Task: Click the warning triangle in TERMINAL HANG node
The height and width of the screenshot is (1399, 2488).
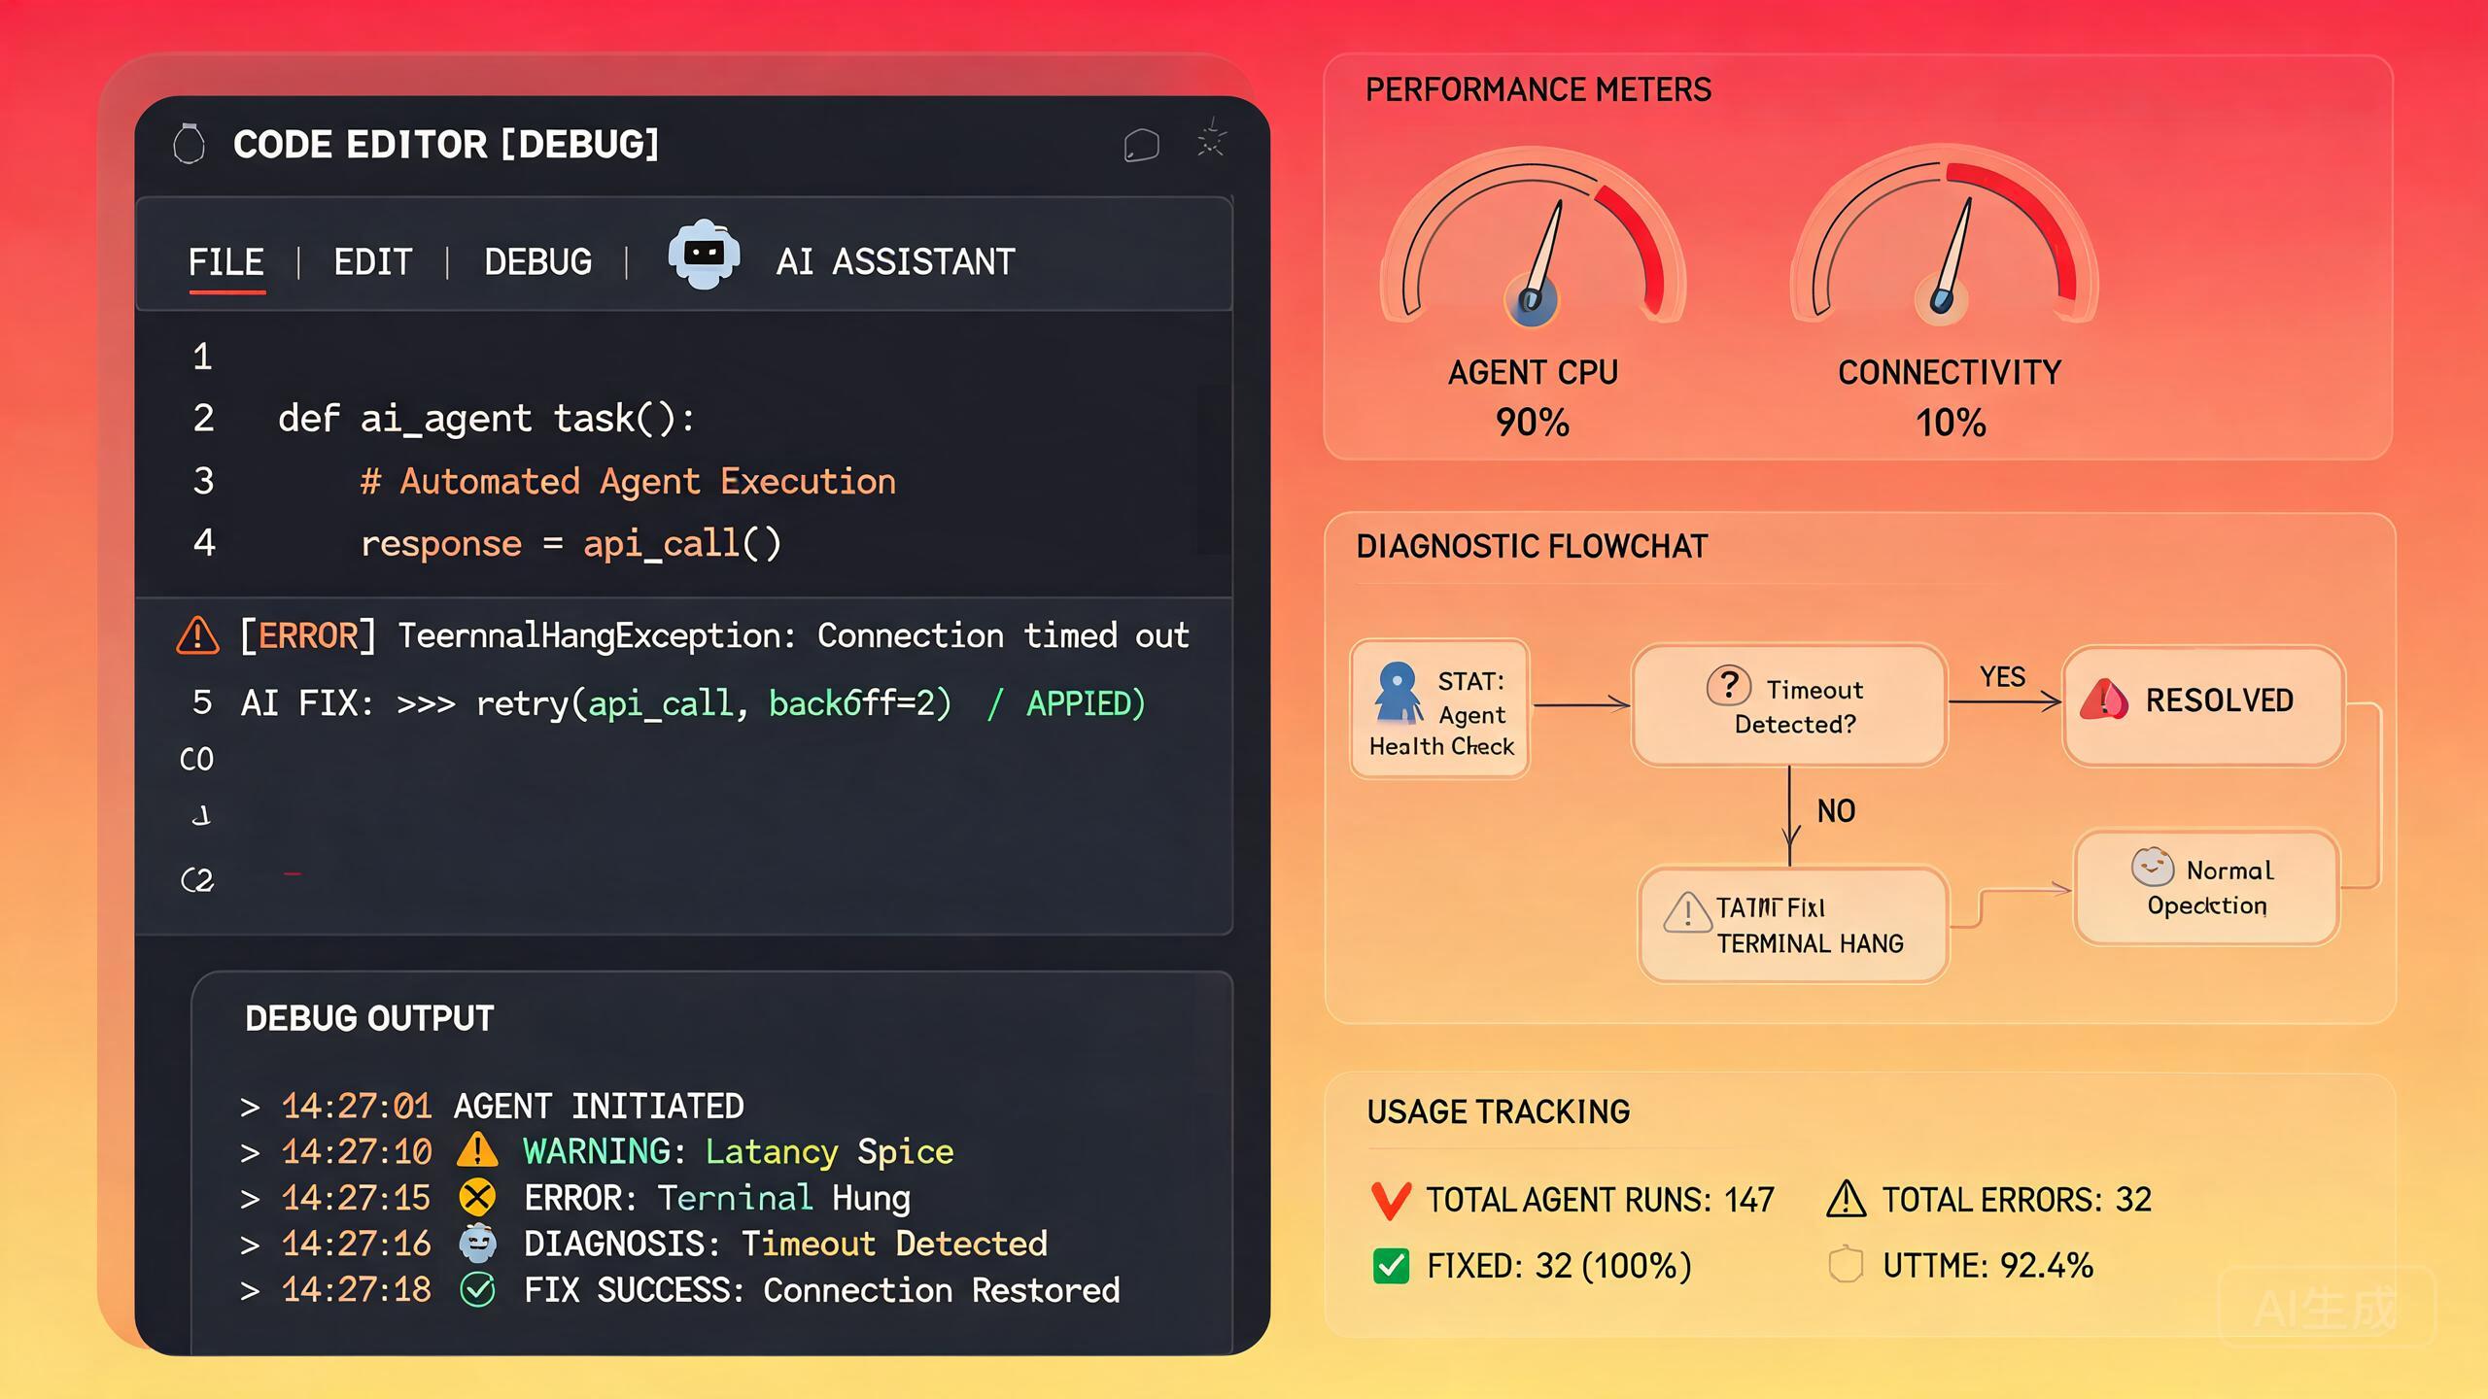Action: point(1687,912)
